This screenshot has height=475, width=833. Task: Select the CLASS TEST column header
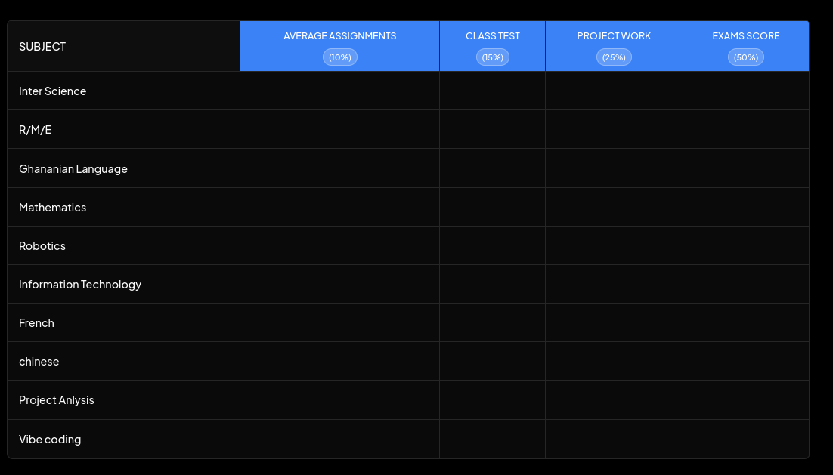click(492, 35)
